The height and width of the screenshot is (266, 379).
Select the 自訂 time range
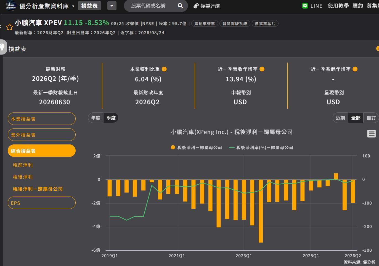point(371,118)
